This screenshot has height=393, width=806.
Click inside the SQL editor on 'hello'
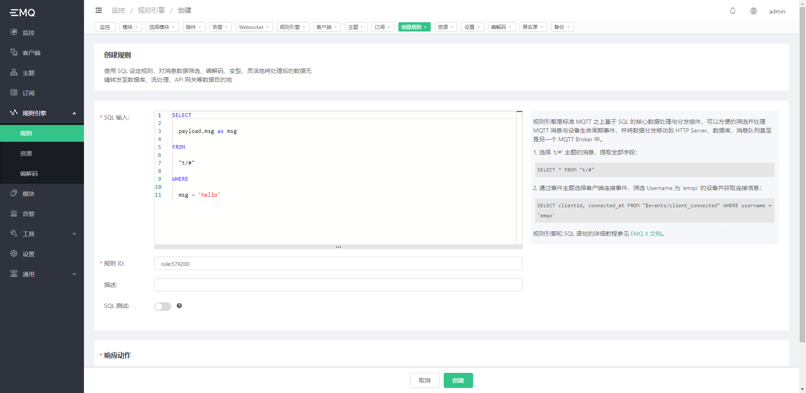(x=209, y=195)
